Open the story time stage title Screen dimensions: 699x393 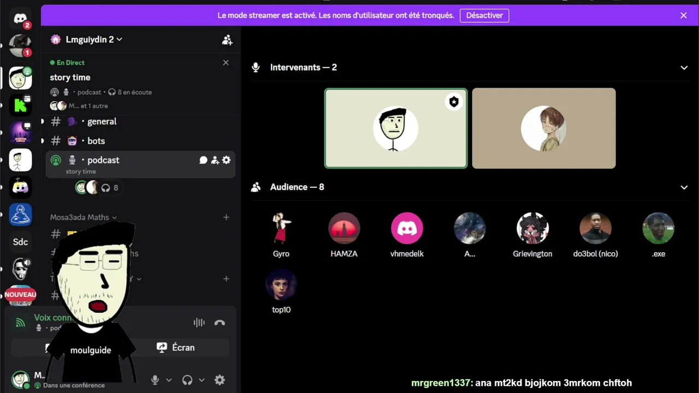pyautogui.click(x=70, y=78)
